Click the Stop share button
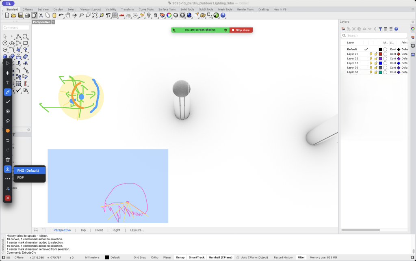Viewport: 416px width, 261px height. tap(241, 30)
